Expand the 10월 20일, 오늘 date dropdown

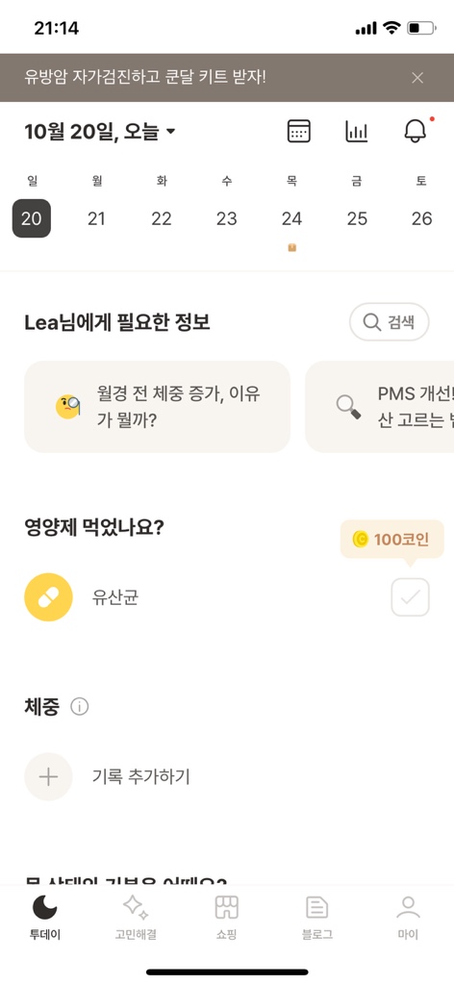coord(100,131)
